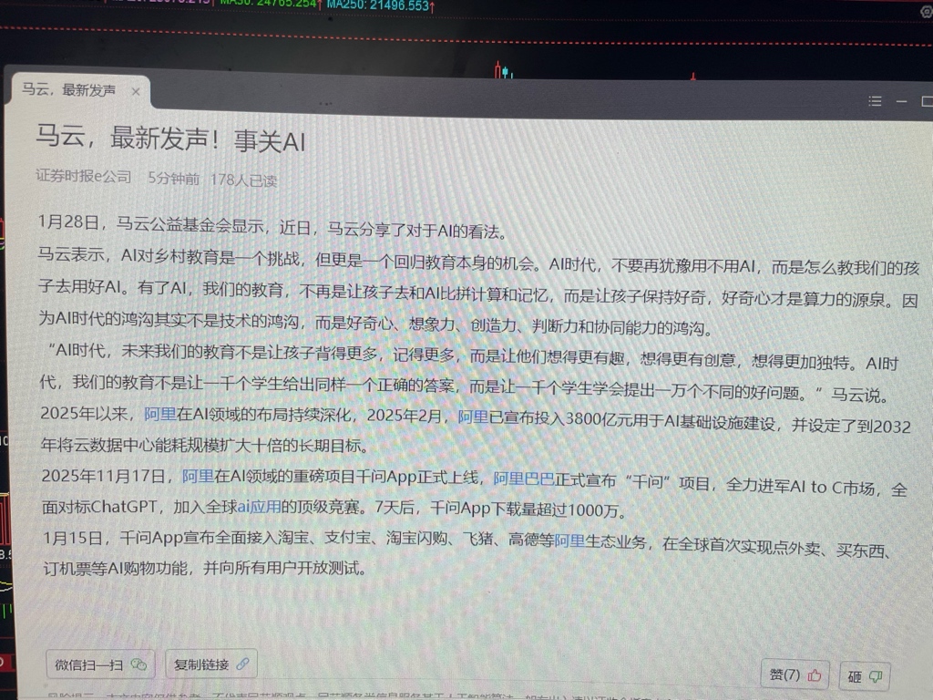Image resolution: width=933 pixels, height=700 pixels.
Task: Open 阿里 link after 2025年11月17日
Action: (198, 476)
